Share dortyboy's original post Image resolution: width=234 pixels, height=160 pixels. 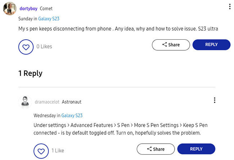(171, 45)
